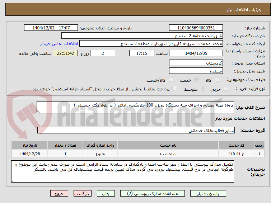Click the announcement date field 1404/12/02 - 17:07

(x=51, y=28)
